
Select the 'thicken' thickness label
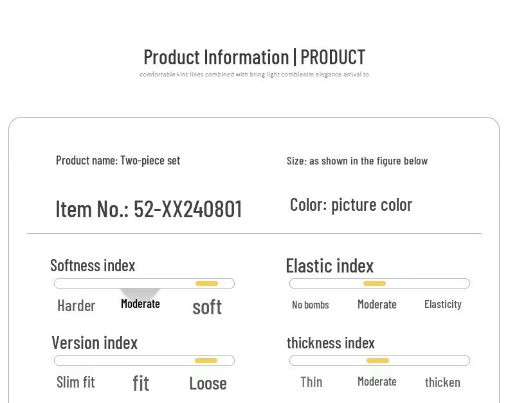pos(442,382)
